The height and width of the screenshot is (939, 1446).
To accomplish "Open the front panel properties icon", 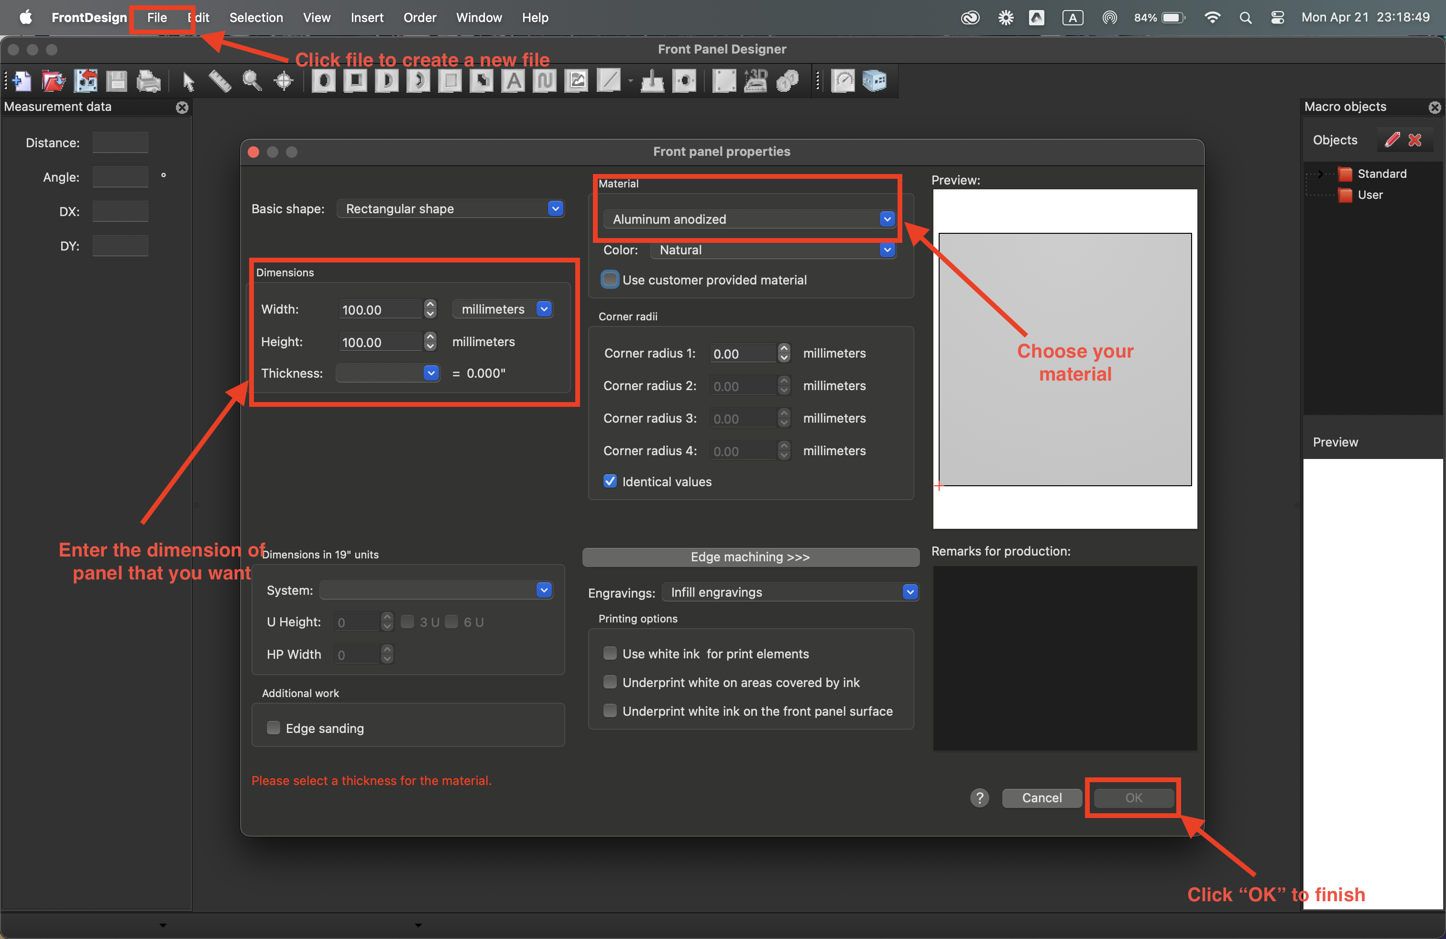I will click(724, 81).
